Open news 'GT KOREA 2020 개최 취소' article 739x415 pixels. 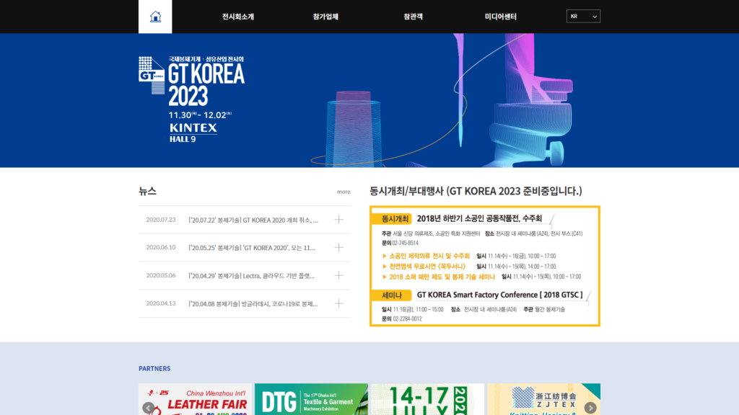point(253,220)
